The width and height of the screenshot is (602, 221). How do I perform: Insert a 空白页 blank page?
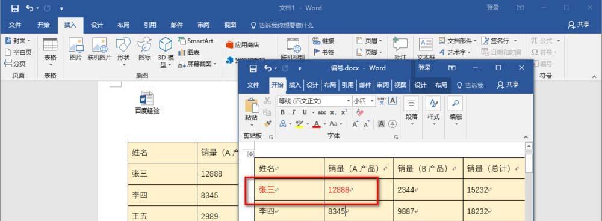click(x=18, y=52)
